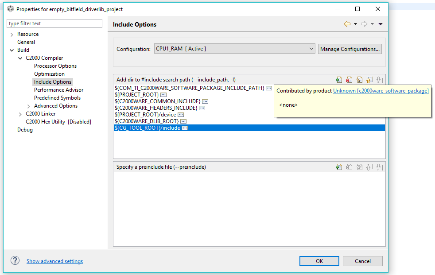
Task: Open forward navigation history dropdown
Action: [372, 24]
